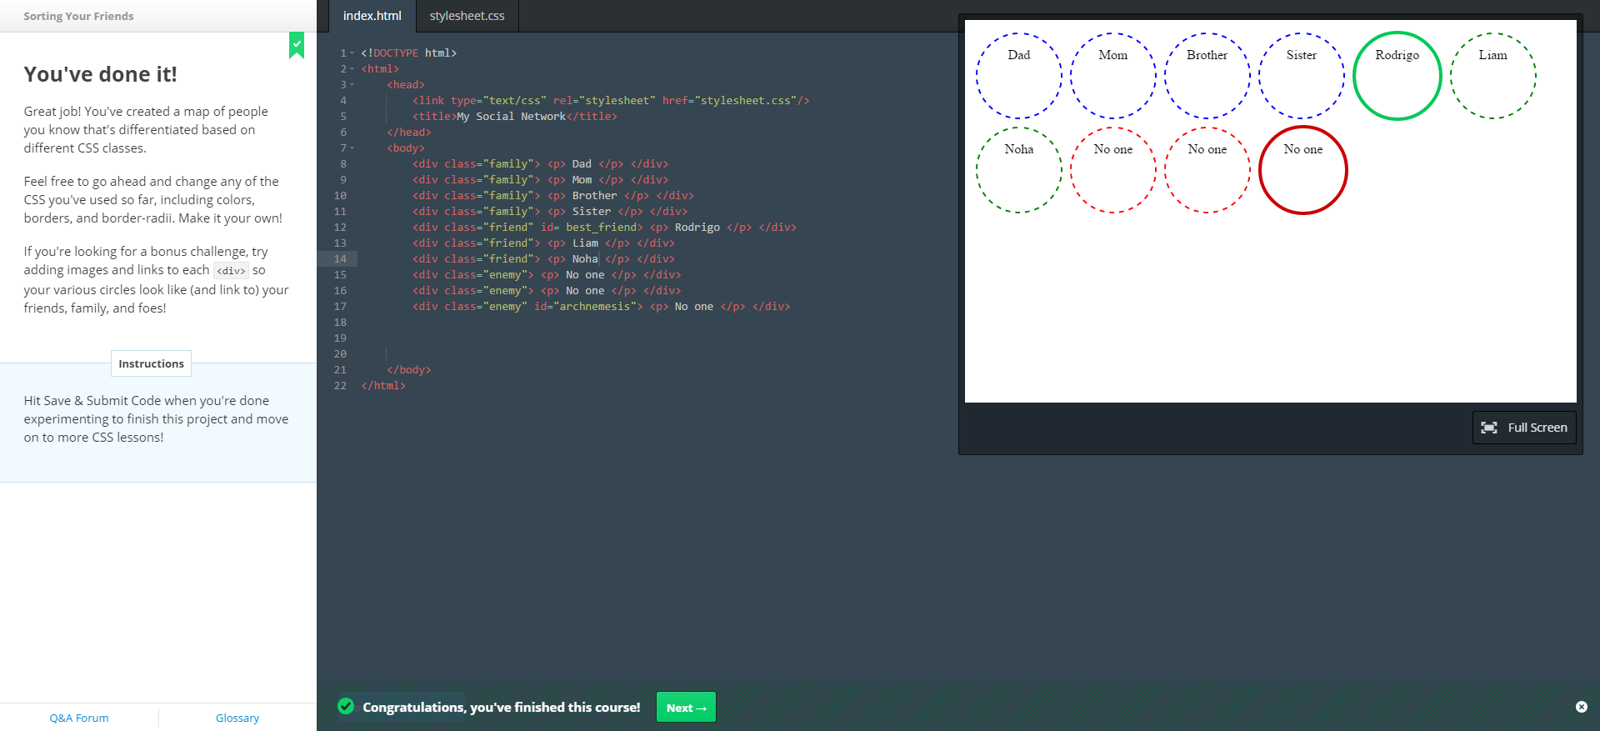Click the green success checkmark icon
The width and height of the screenshot is (1600, 731).
[346, 707]
